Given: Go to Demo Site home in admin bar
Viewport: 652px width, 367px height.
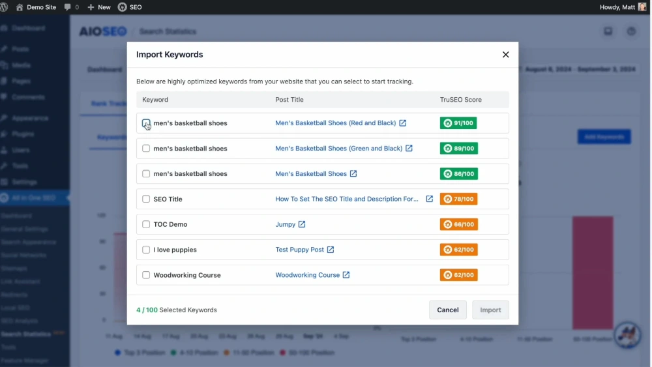Looking at the screenshot, I should (36, 7).
